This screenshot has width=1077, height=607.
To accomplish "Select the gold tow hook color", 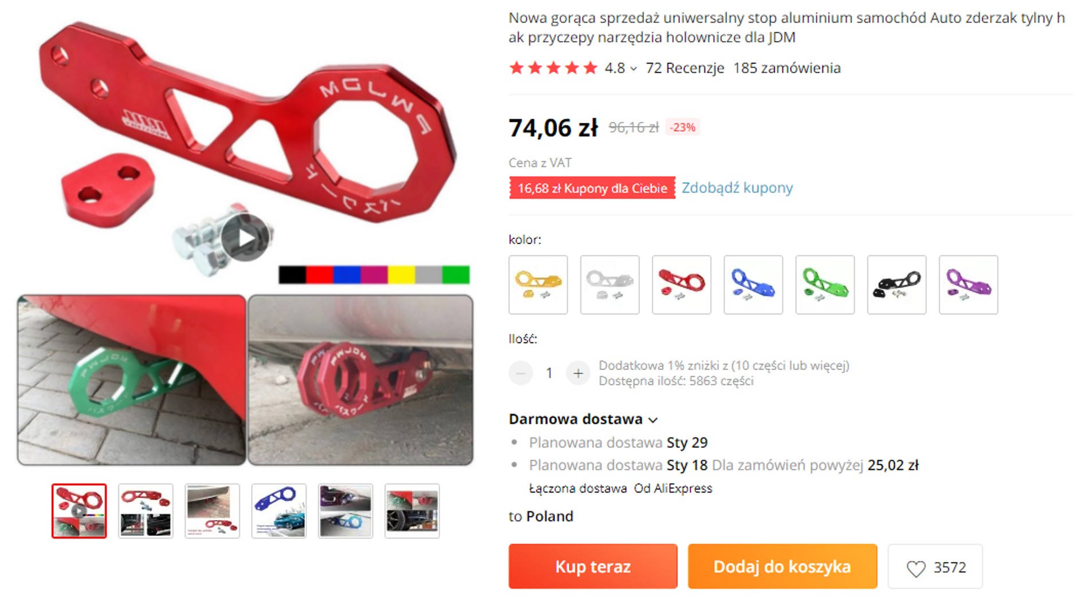I will click(x=538, y=285).
